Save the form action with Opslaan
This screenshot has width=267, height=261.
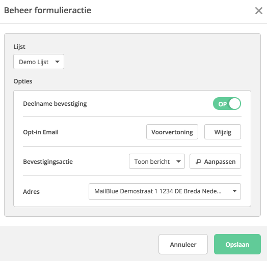pyautogui.click(x=237, y=244)
